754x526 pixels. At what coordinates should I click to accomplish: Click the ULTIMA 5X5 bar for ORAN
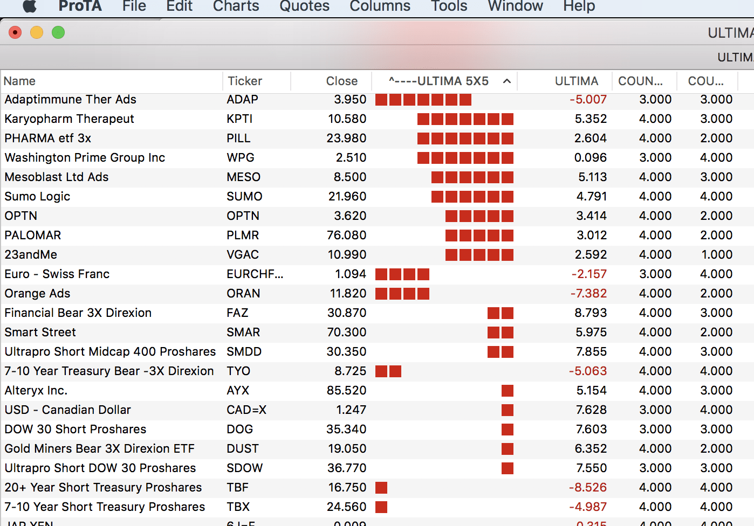[x=402, y=294]
